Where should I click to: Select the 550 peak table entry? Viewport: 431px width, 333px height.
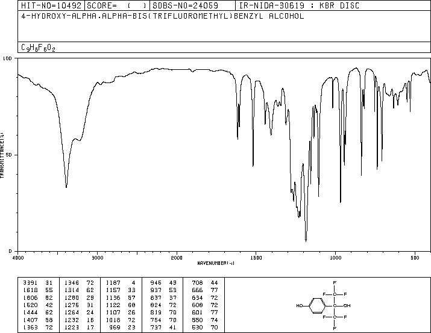click(x=205, y=320)
